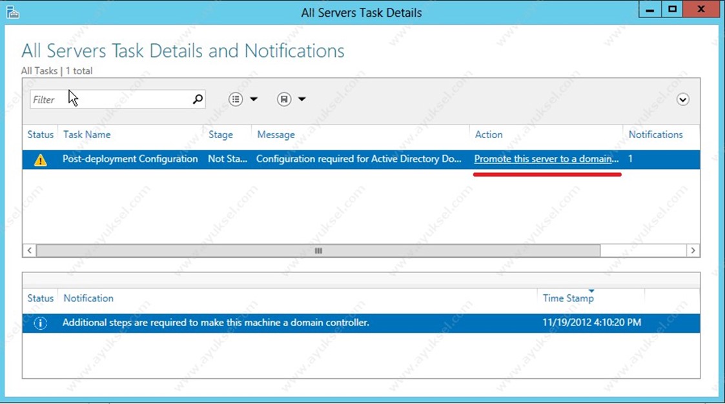This screenshot has height=404, width=725.
Task: Click the '11/19/2012 4:10:20 PM' time stamp
Action: coord(592,323)
